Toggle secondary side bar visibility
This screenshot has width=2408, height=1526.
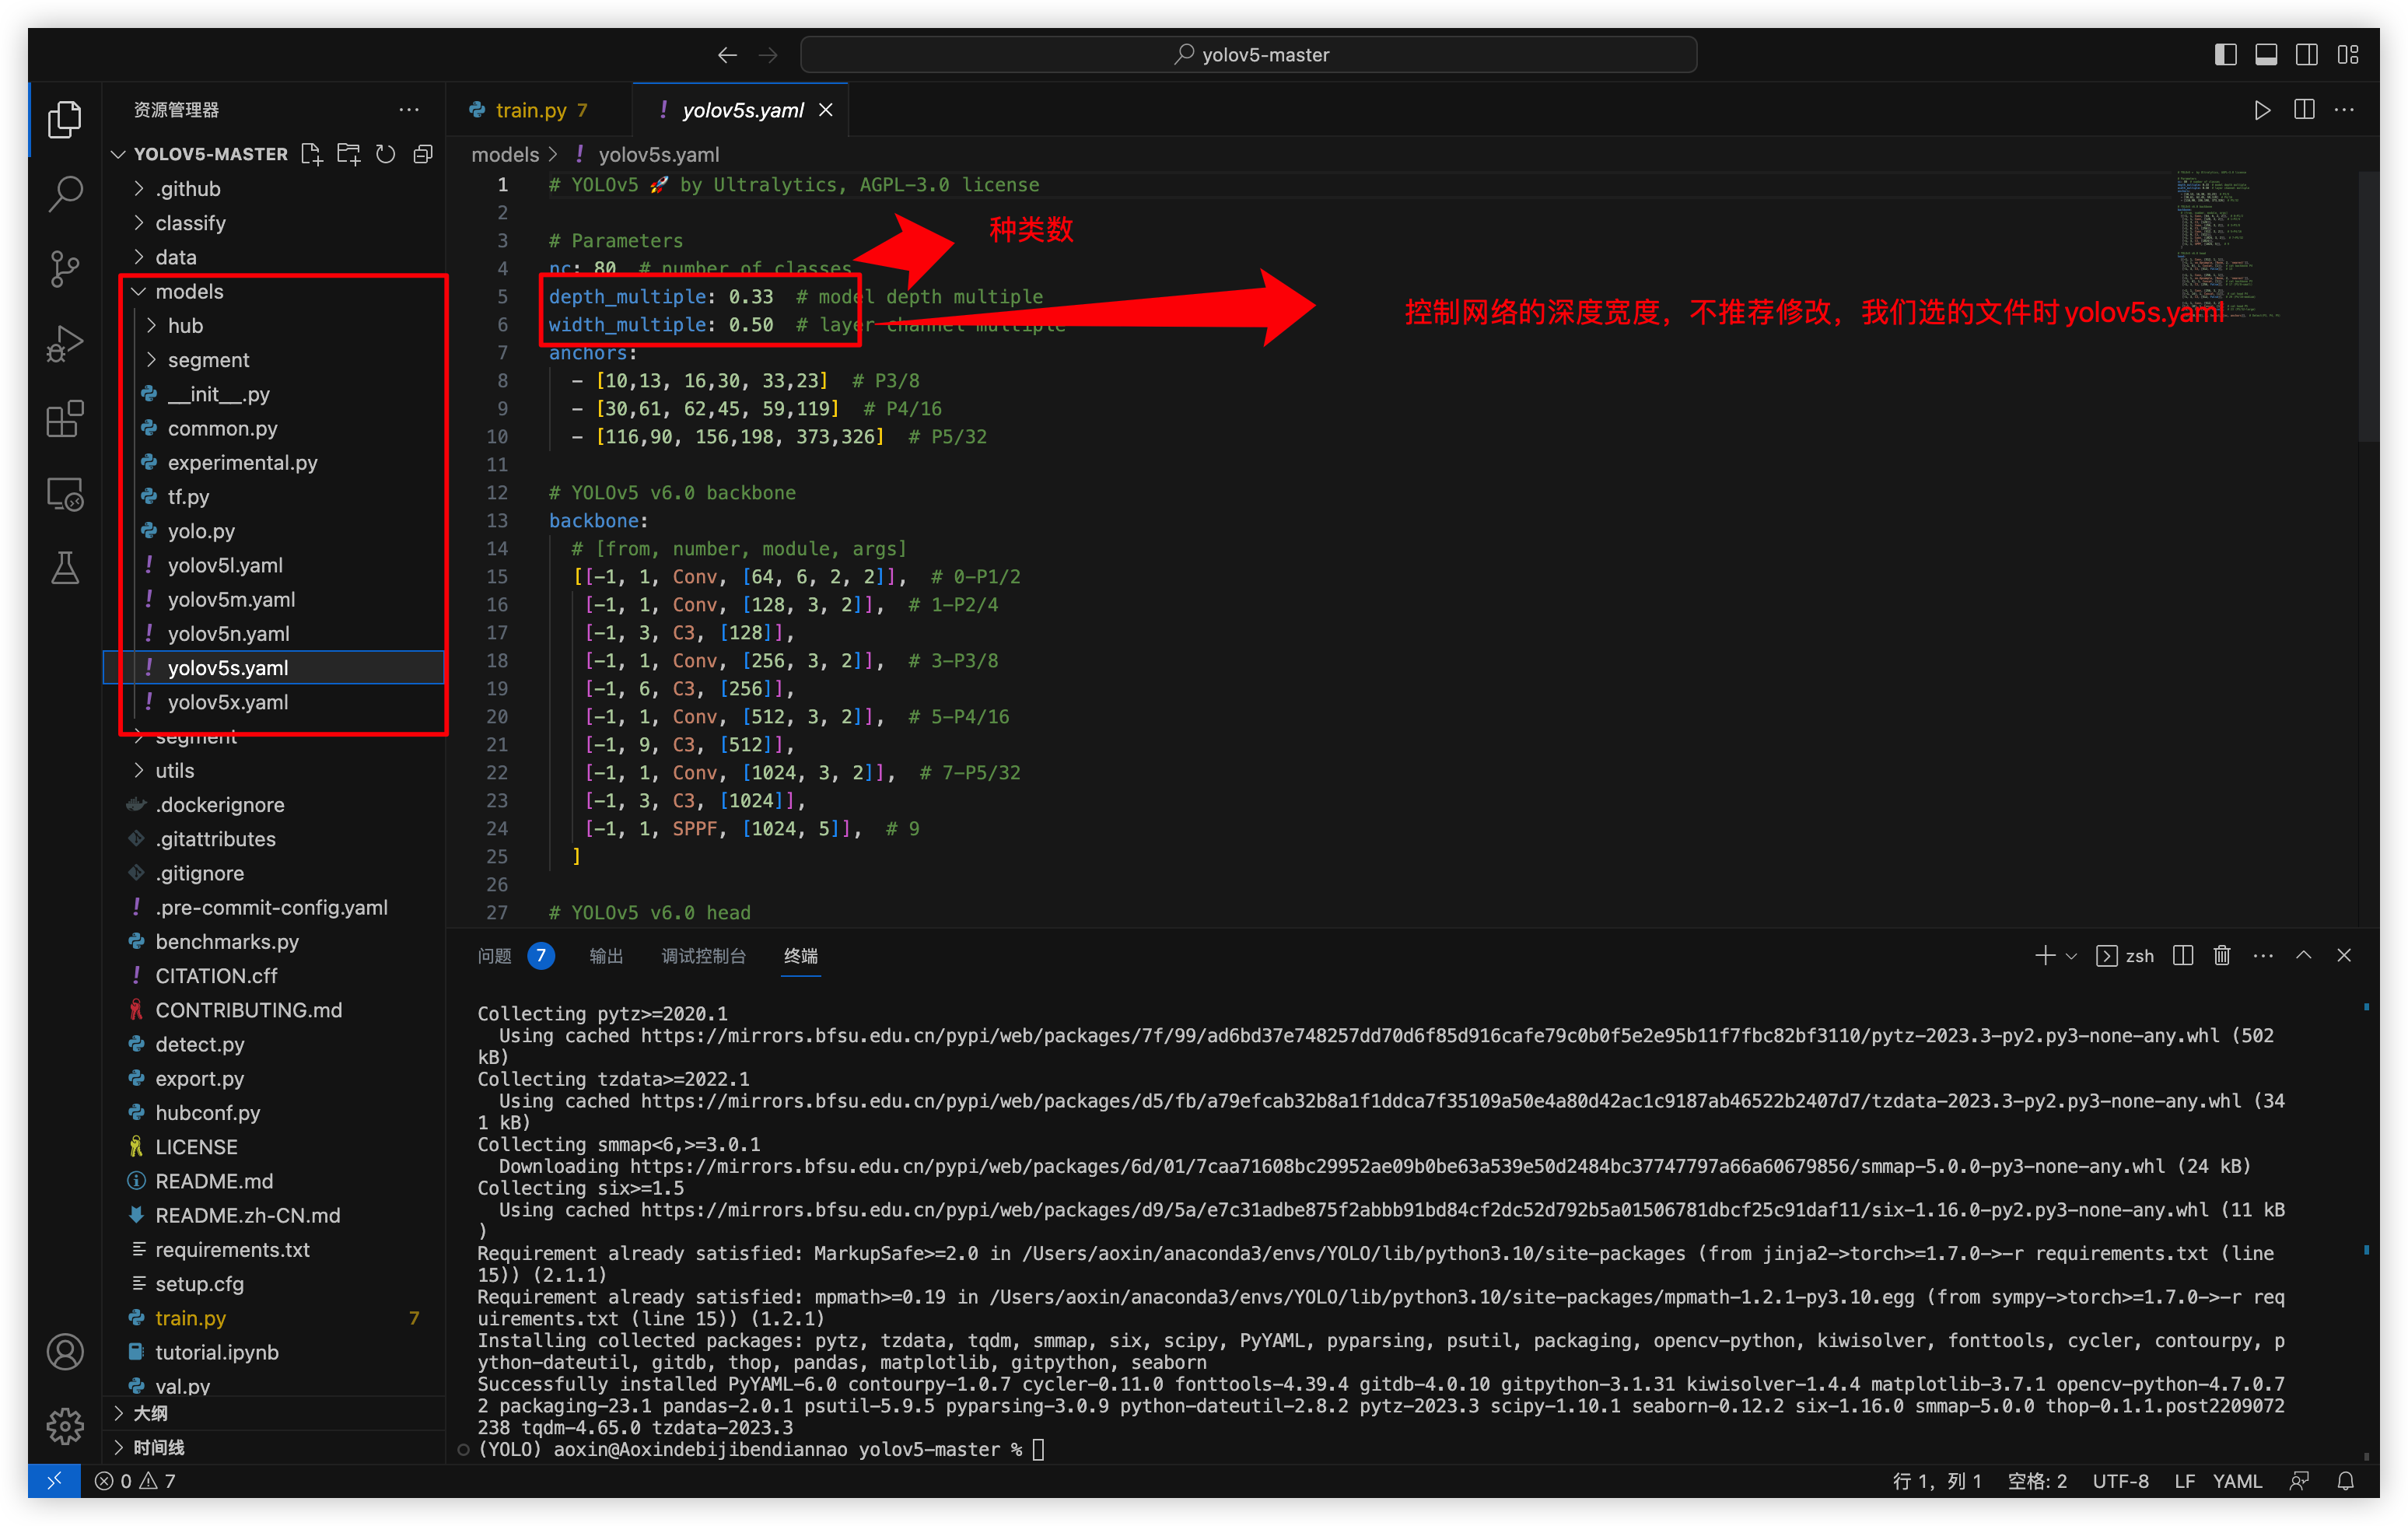[x=2307, y=55]
